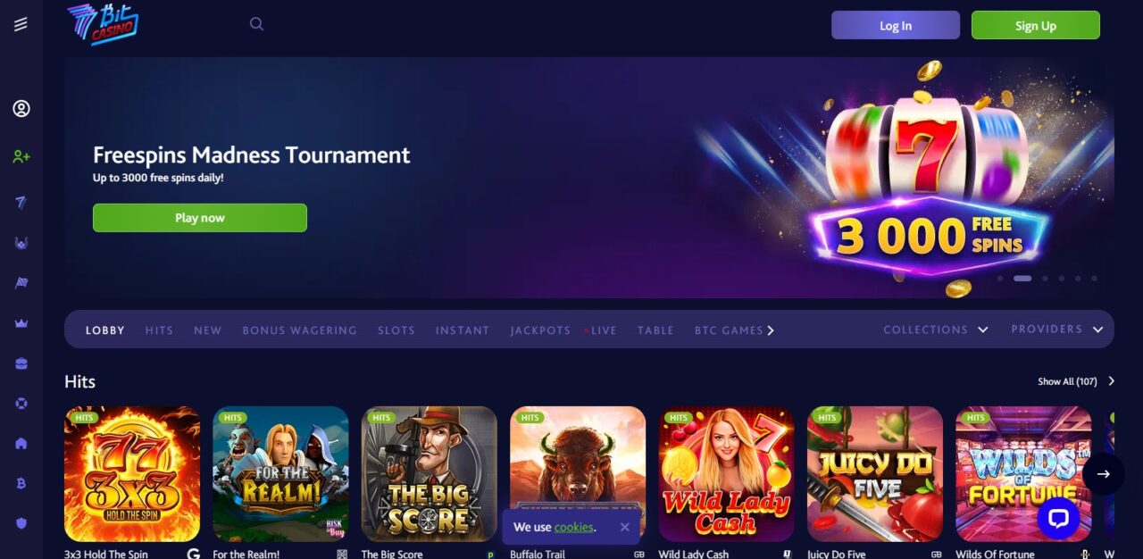Dismiss the cookies notice
Screen dimensions: 1143x559
coord(624,527)
